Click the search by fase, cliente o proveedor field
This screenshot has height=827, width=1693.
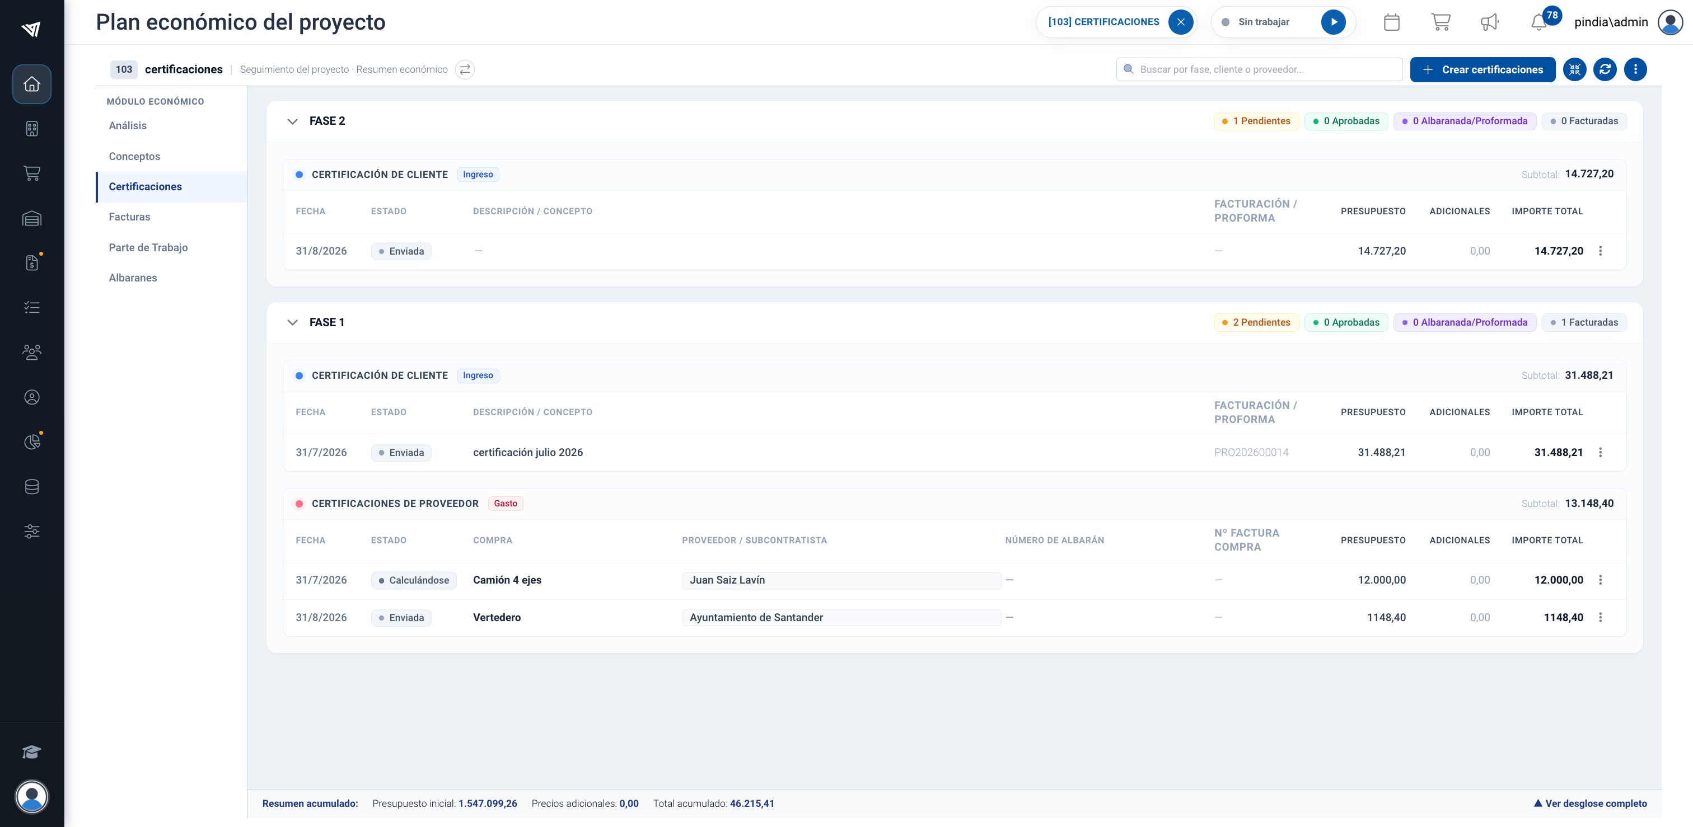1259,69
